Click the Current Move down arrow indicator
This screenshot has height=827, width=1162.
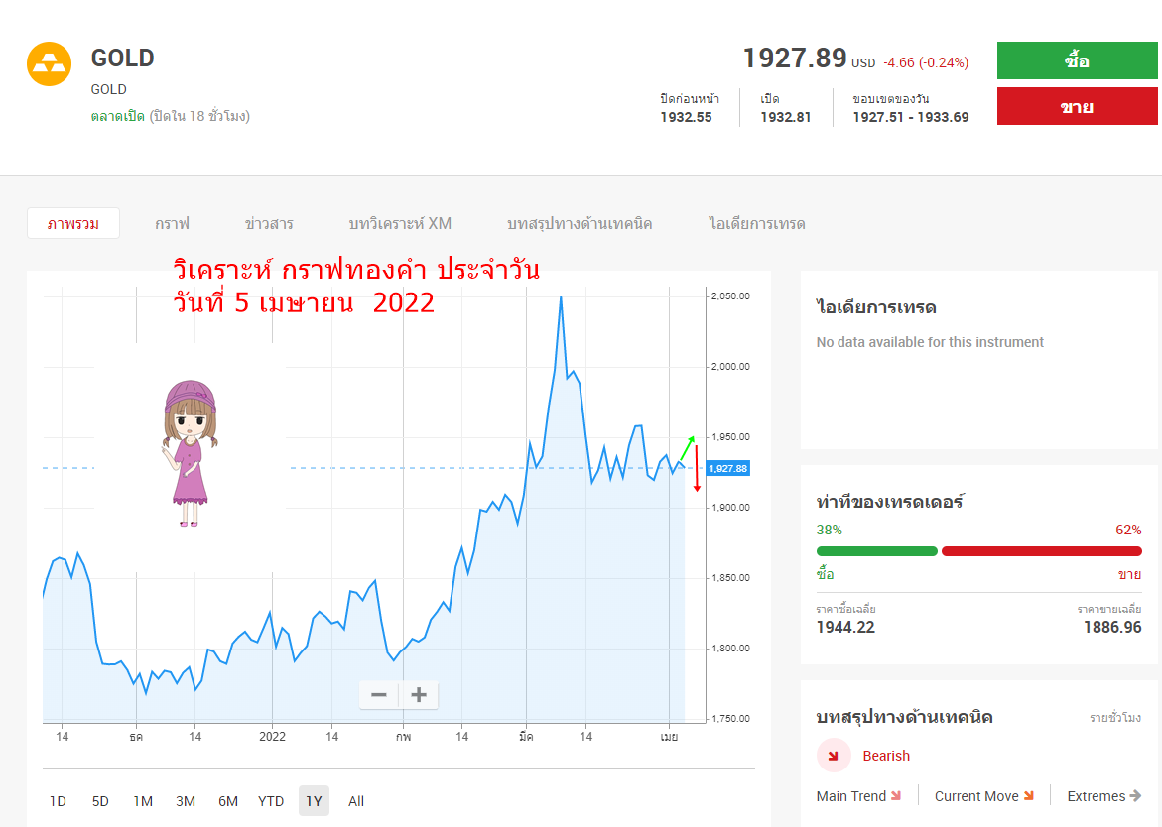click(1029, 796)
